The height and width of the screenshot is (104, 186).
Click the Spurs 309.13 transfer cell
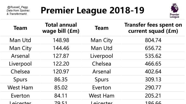pos(153,79)
